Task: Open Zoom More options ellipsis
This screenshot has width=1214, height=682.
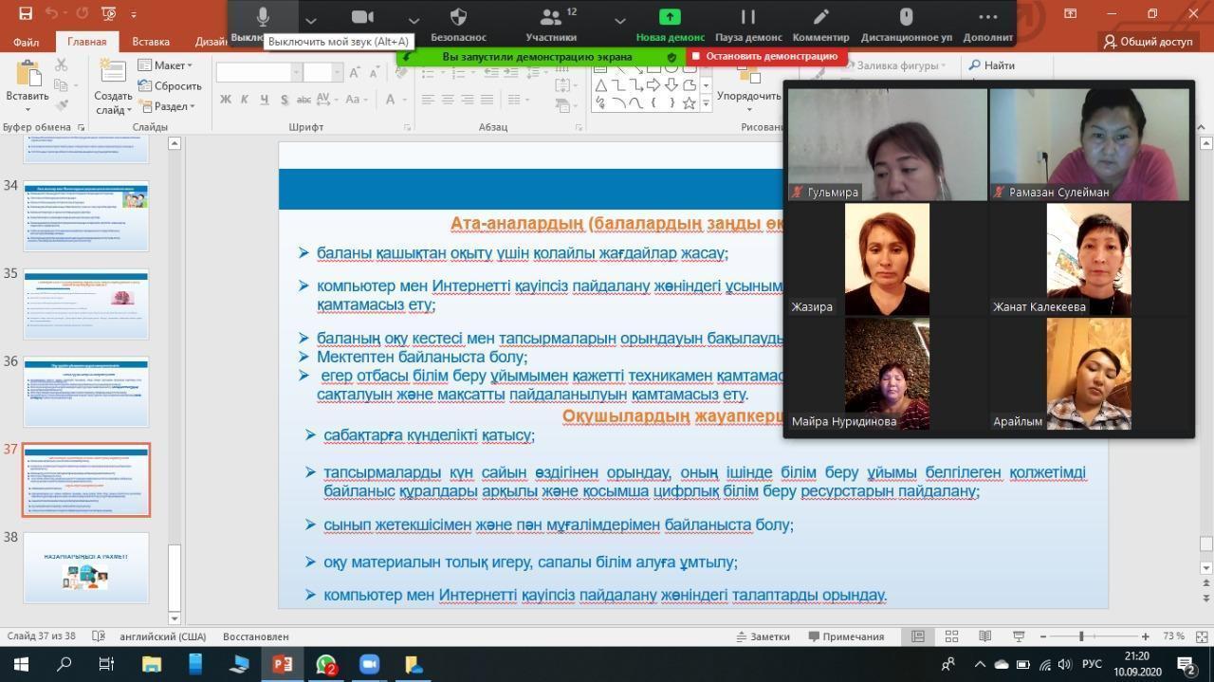Action: click(x=987, y=17)
